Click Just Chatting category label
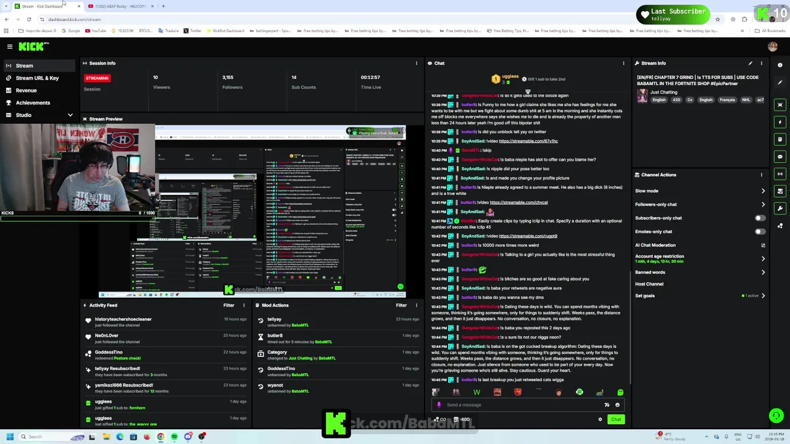 (663, 92)
